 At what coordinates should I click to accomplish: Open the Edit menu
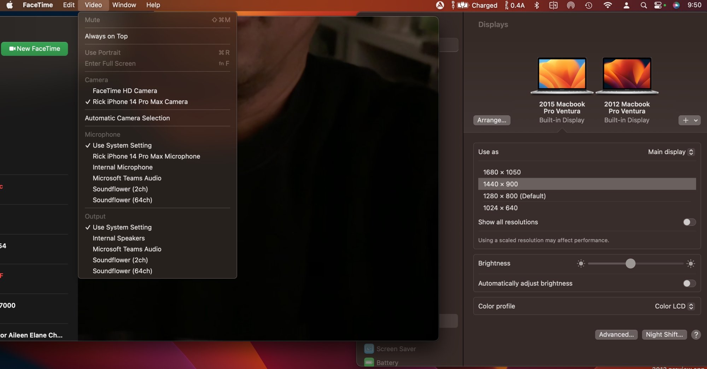(69, 5)
